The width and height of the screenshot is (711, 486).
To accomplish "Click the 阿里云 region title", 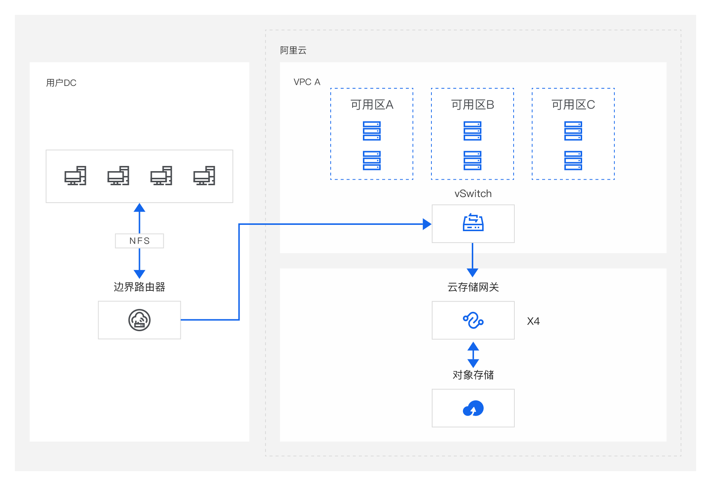I will (x=293, y=50).
